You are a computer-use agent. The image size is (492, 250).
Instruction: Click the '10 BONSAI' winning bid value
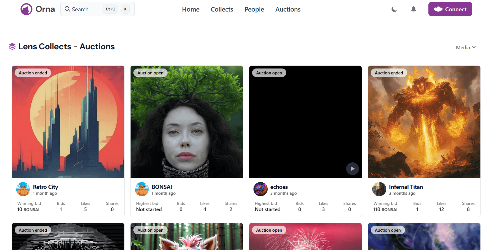click(28, 209)
